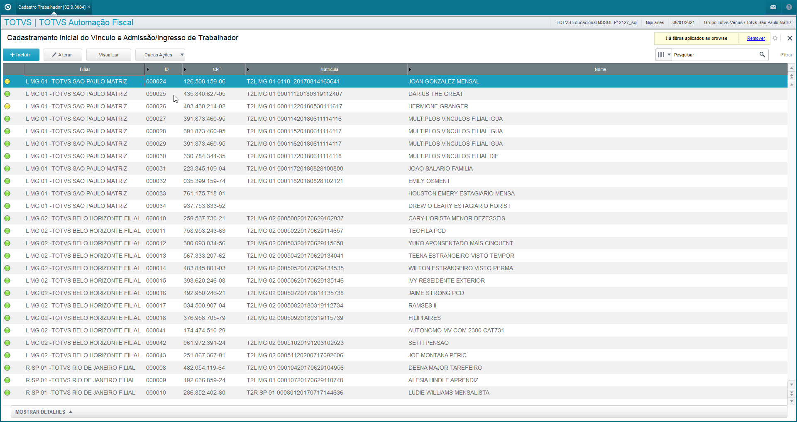797x422 pixels.
Task: Click the TOTVS Educacional MSSQL environment label
Action: point(597,22)
